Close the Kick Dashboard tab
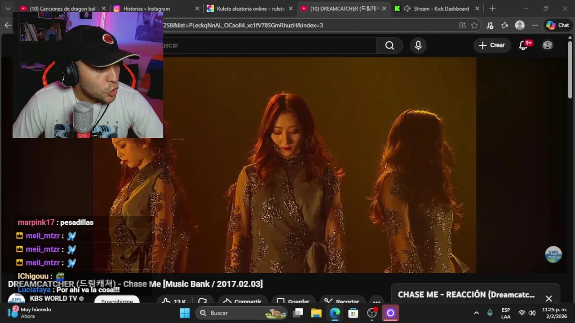 point(477,9)
